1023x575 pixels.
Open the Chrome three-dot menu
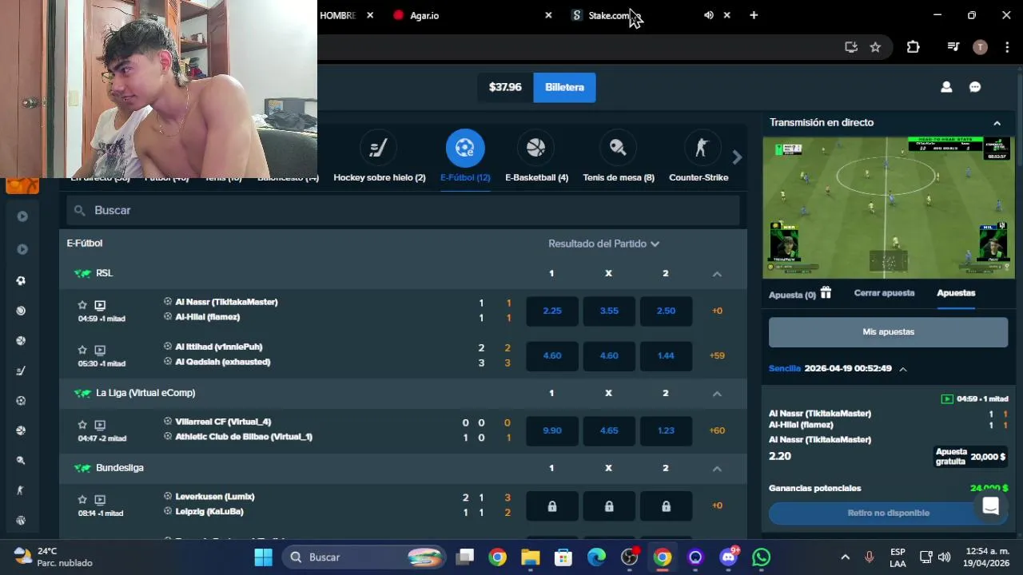click(1007, 47)
